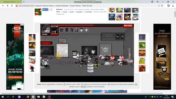Click the site security warning icon
The height and width of the screenshot is (99, 176).
pyautogui.click(x=17, y=6)
